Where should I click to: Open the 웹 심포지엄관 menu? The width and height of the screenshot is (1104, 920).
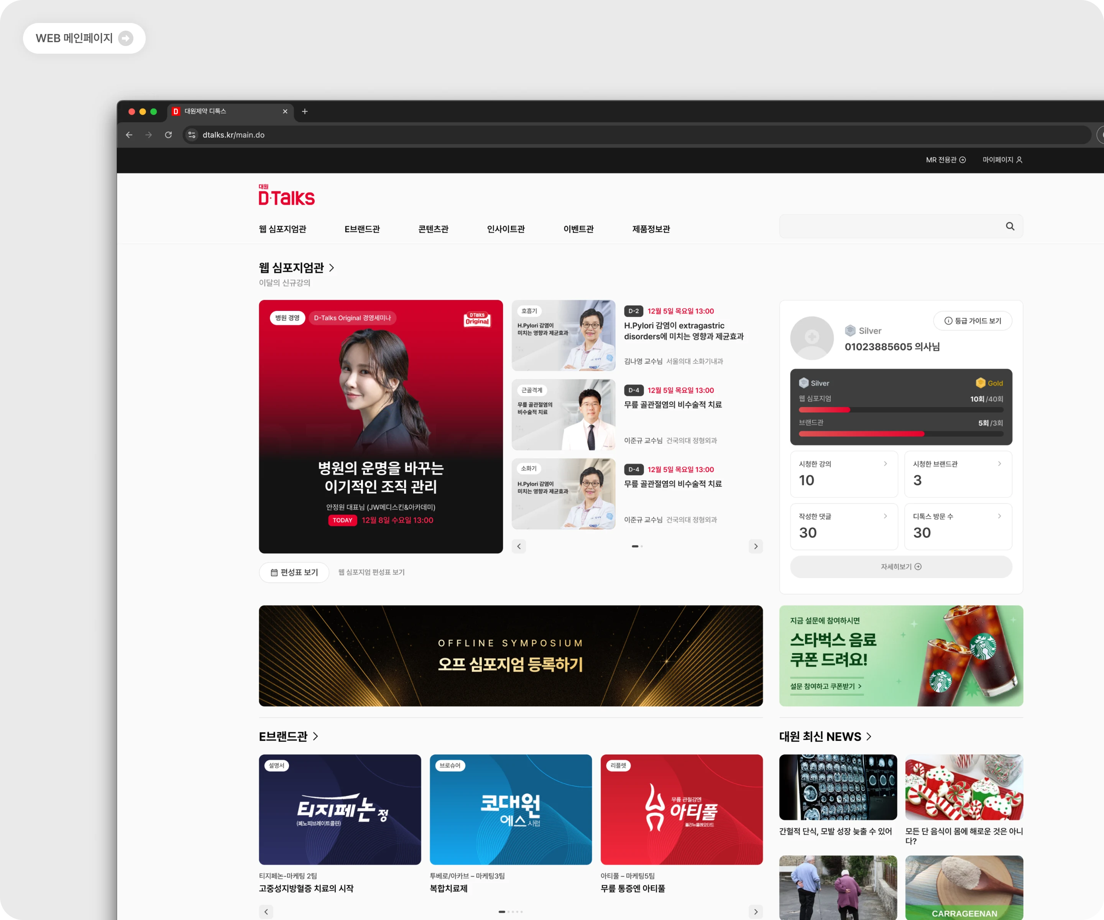point(282,229)
